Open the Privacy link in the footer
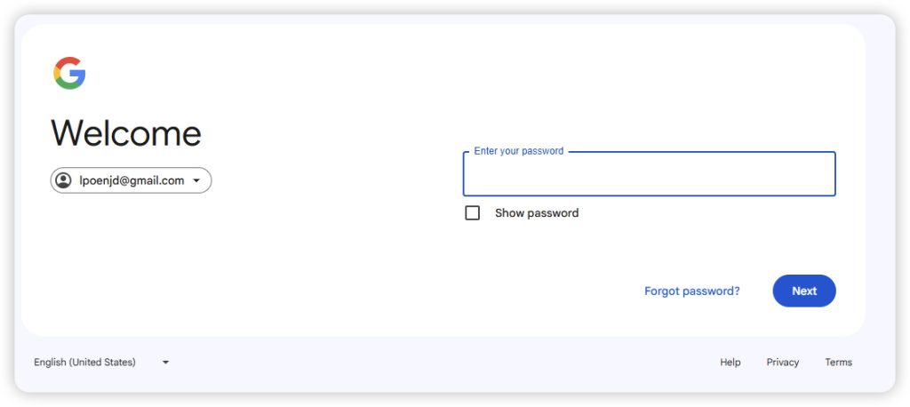The image size is (910, 407). (783, 363)
